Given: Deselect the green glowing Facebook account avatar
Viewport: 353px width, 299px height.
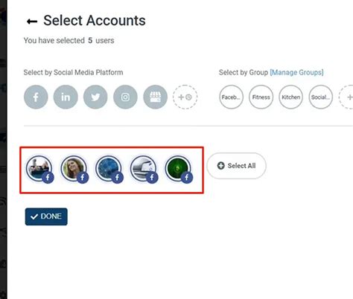Looking at the screenshot, I should pos(179,170).
